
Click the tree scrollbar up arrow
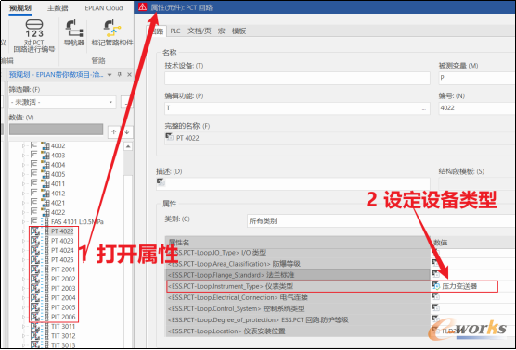click(128, 146)
